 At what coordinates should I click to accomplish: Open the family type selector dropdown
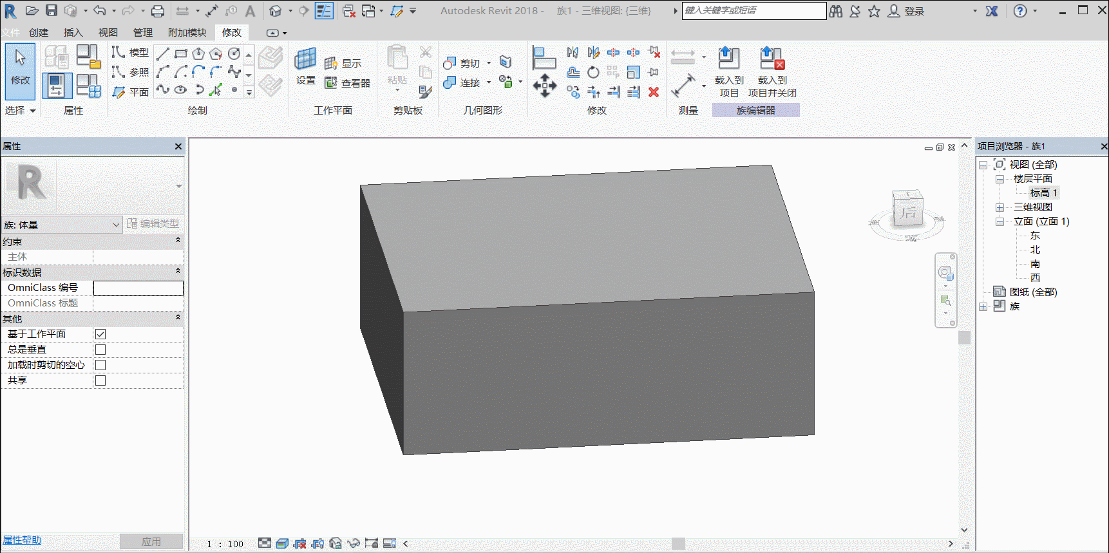point(61,225)
